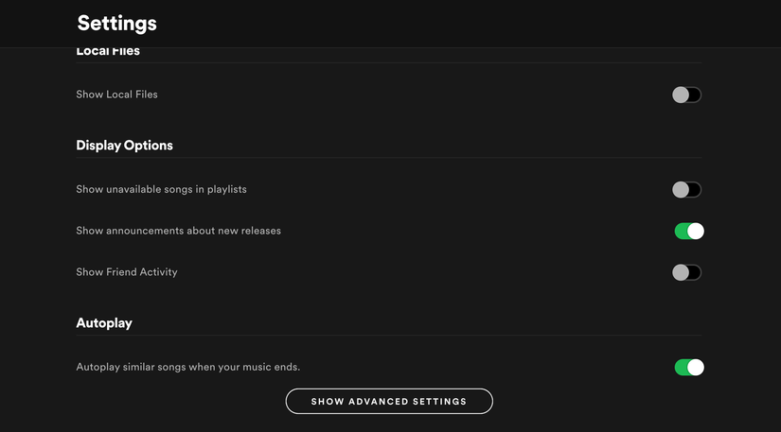The image size is (781, 432).
Task: Turn on Show unavailable songs in playlists
Action: coord(686,189)
